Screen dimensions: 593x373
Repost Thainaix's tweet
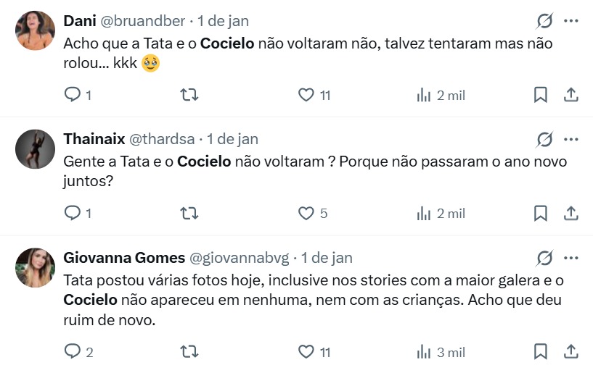(189, 214)
